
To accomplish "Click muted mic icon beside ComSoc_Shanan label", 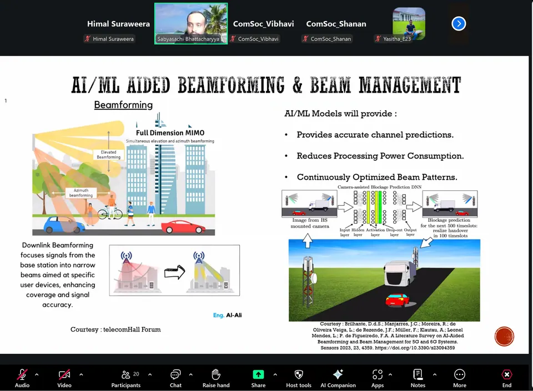I will point(305,39).
